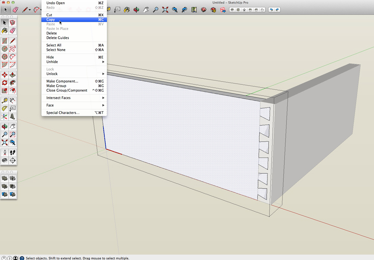Select the Paint Bucket tool in left palette
Screen dimensions: 374x260
pos(4,31)
